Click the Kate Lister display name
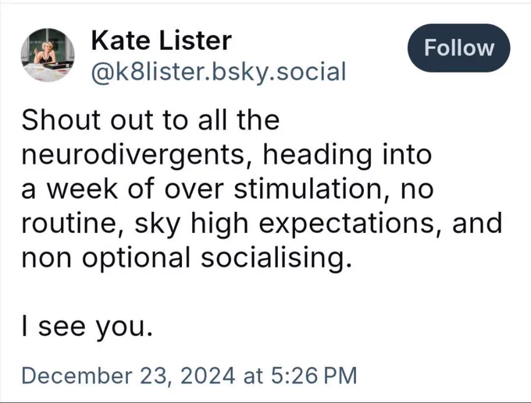The image size is (531, 403). (x=161, y=41)
